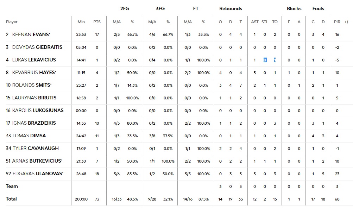The height and width of the screenshot is (210, 353).
Task: Select KAROLIS LUKOSIUNAS row name
Action: [38, 110]
